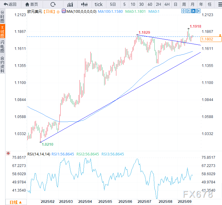Open the 日线 dropdown at bottom left
Viewport: 222px width, 205px height.
point(16,202)
